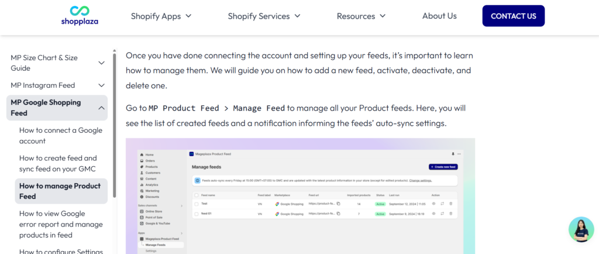Click Change settings link in the screenshot
The width and height of the screenshot is (599, 254).
coord(421,180)
